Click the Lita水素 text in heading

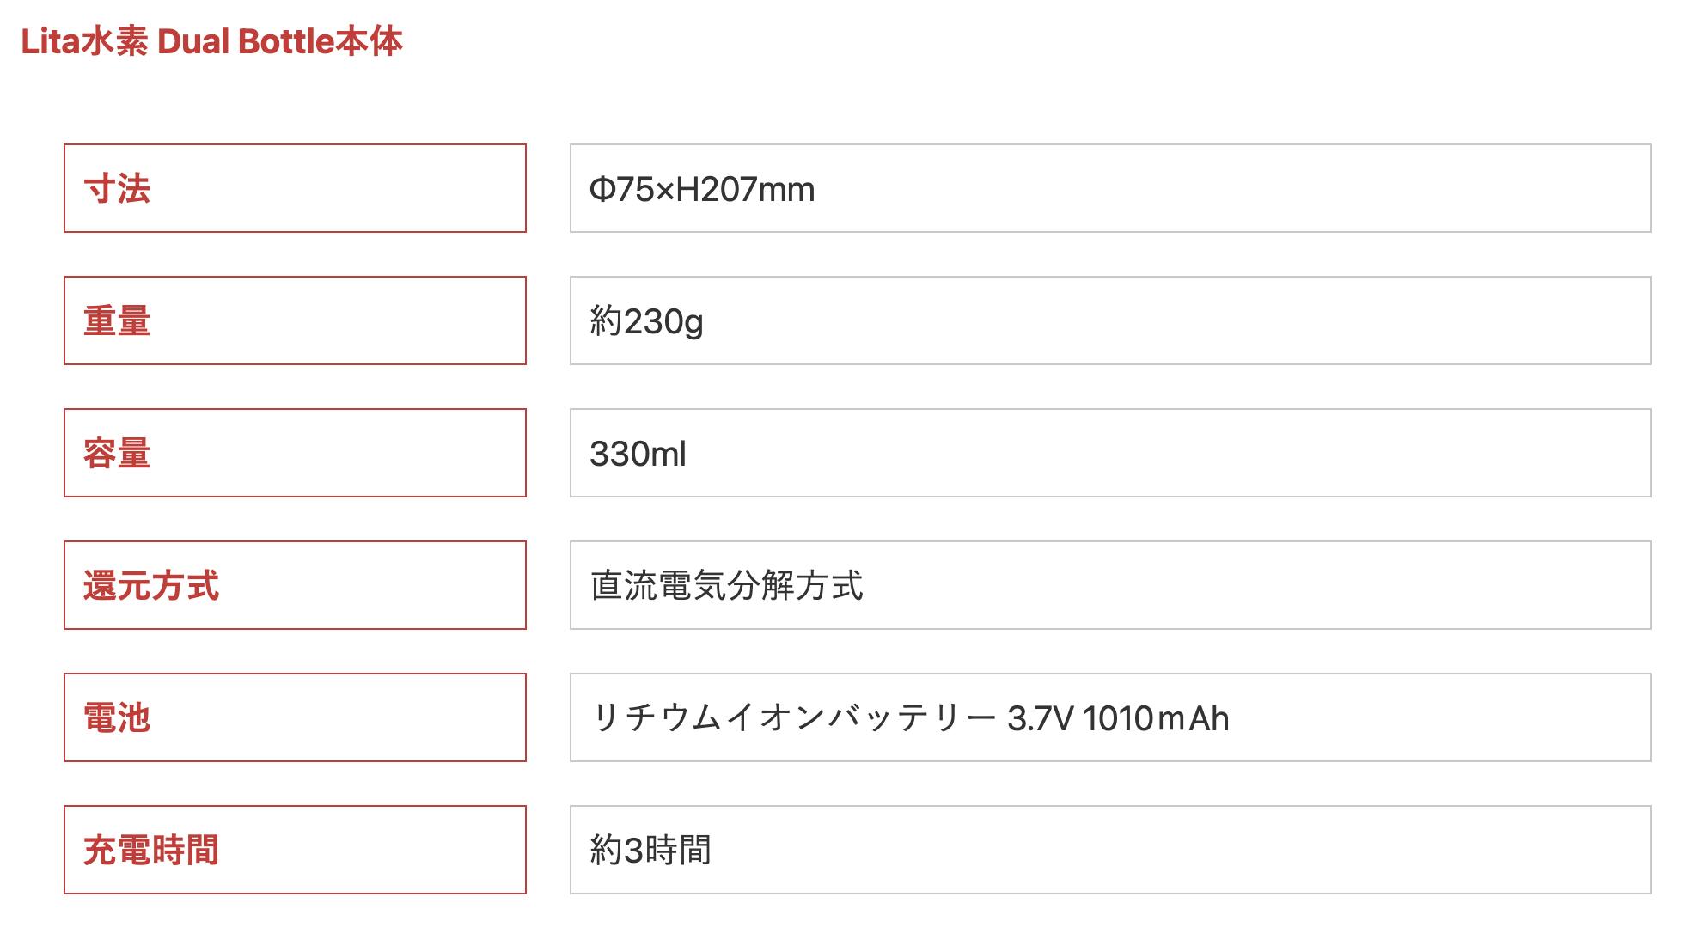coord(83,41)
